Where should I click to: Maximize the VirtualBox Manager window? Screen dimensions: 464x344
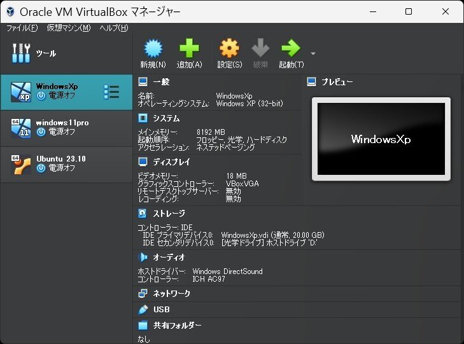409,12
